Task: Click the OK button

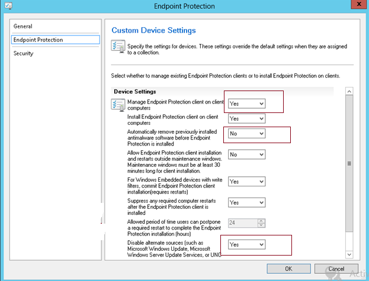Action: [289, 269]
